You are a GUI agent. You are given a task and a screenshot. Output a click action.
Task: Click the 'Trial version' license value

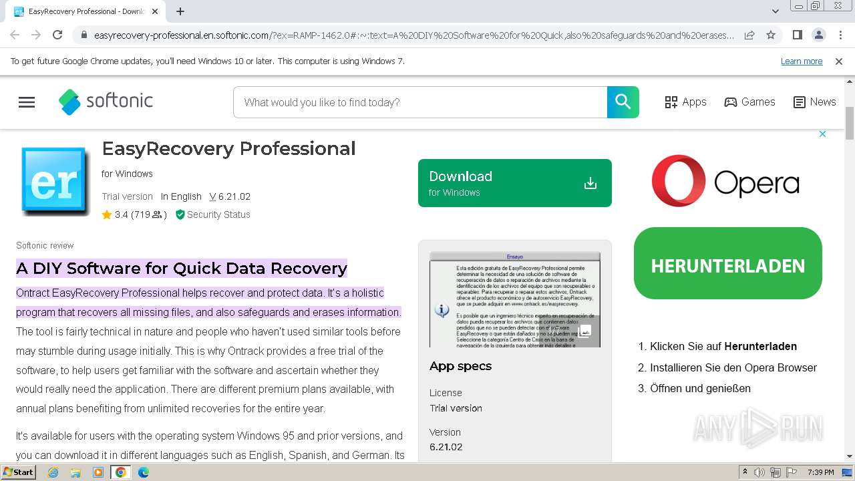coord(456,408)
